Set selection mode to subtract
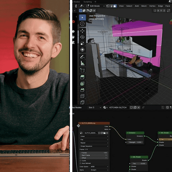The image size is (172, 172). click(87, 11)
